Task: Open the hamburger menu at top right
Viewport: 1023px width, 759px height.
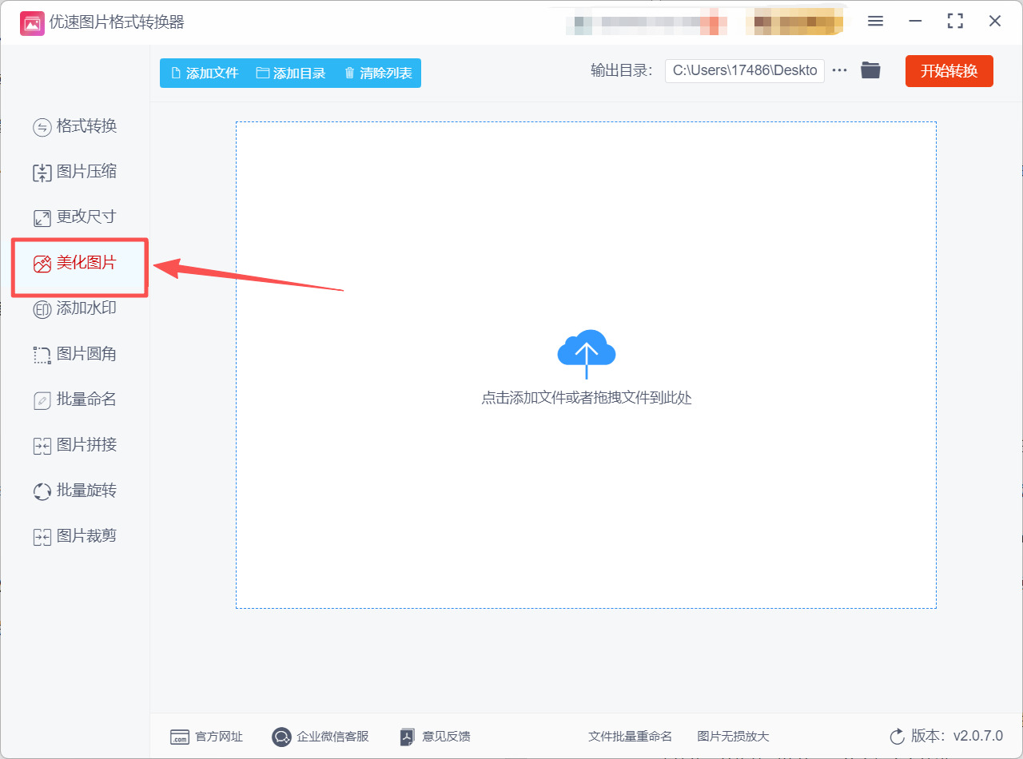Action: 875,21
